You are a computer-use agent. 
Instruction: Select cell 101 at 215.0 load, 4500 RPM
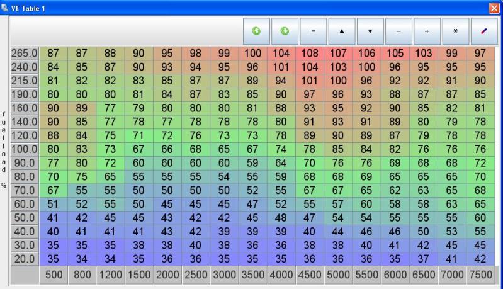pos(310,81)
